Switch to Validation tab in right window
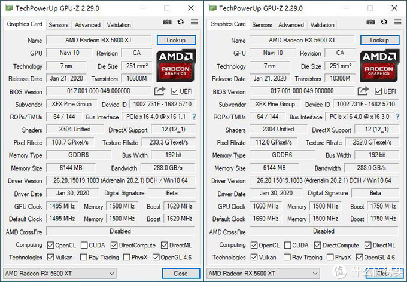The image size is (407, 282). 323,25
